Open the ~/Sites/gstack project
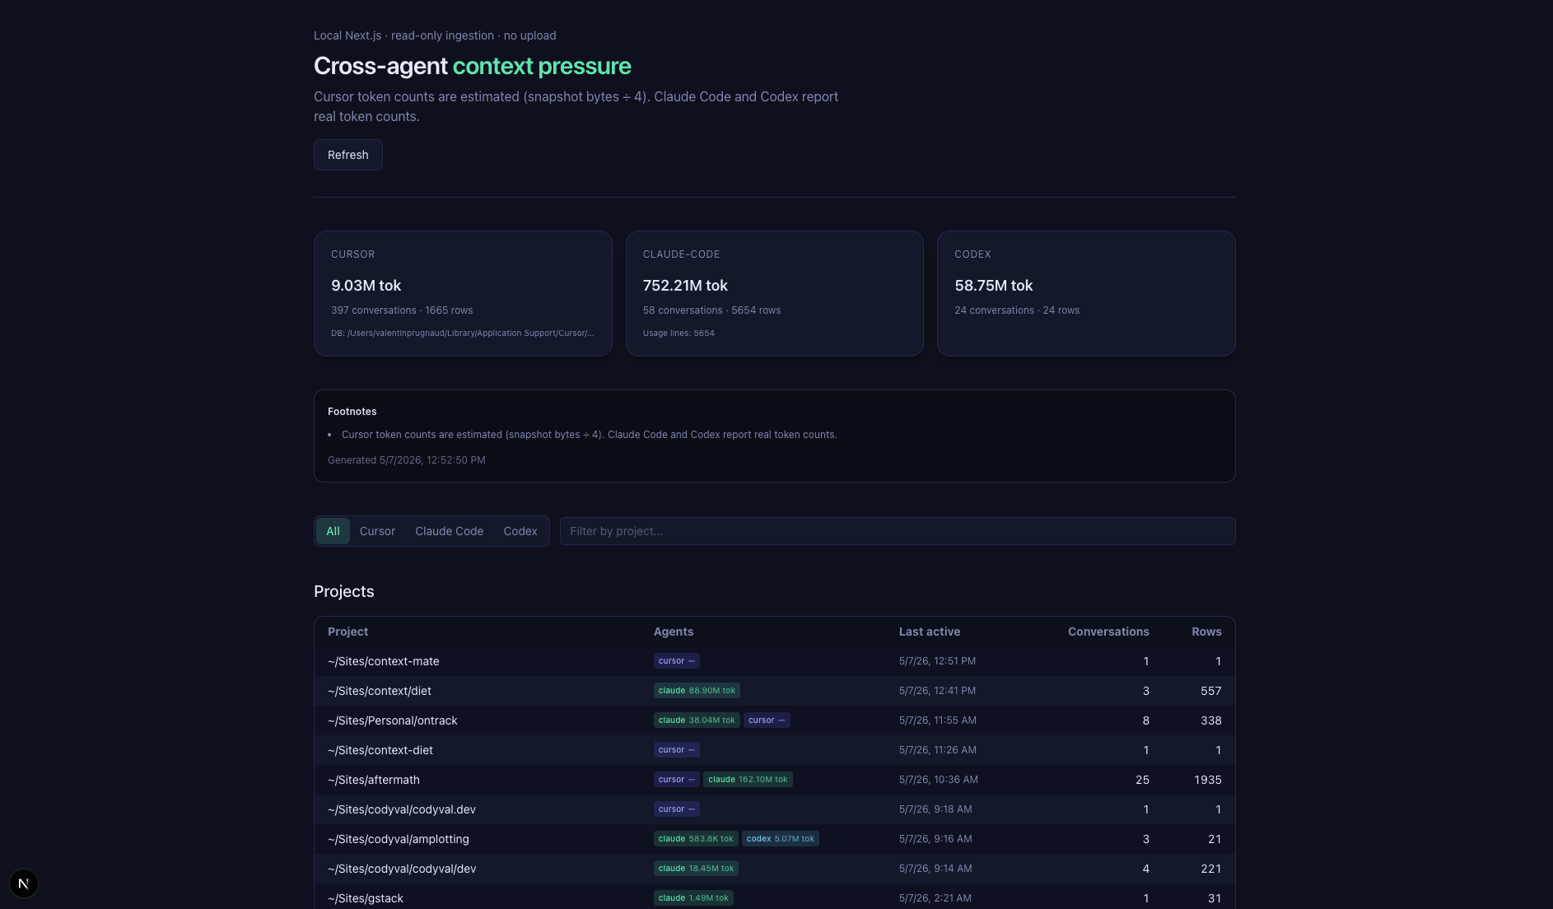Image resolution: width=1553 pixels, height=909 pixels. [366, 898]
